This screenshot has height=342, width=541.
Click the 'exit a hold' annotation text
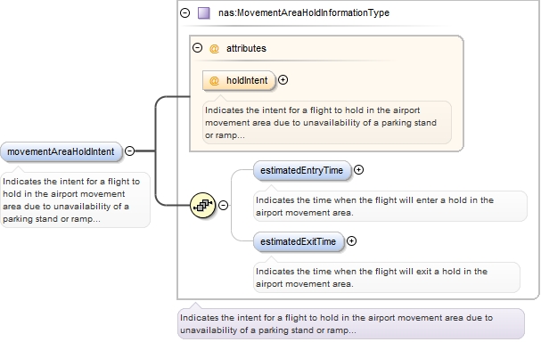point(387,278)
